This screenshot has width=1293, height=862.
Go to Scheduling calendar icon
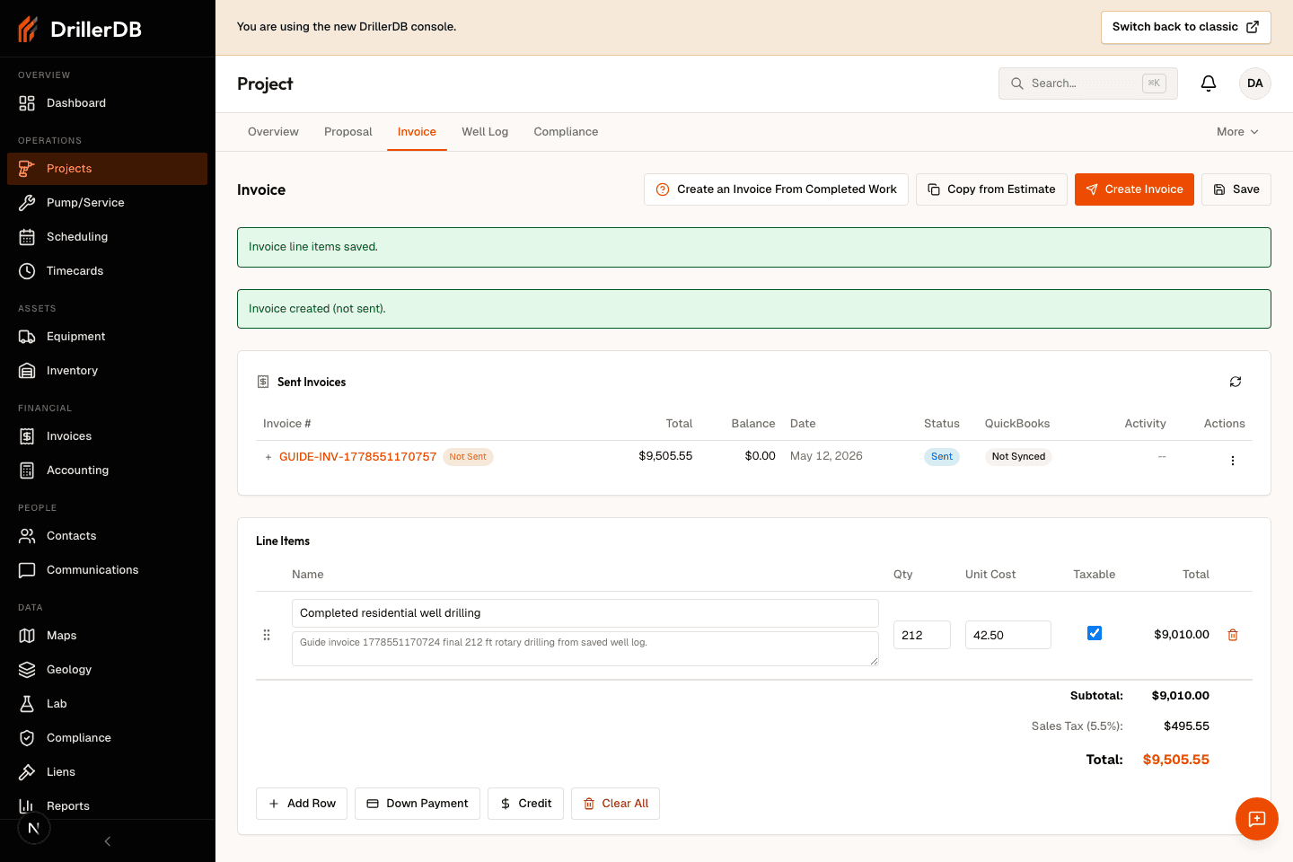27,237
